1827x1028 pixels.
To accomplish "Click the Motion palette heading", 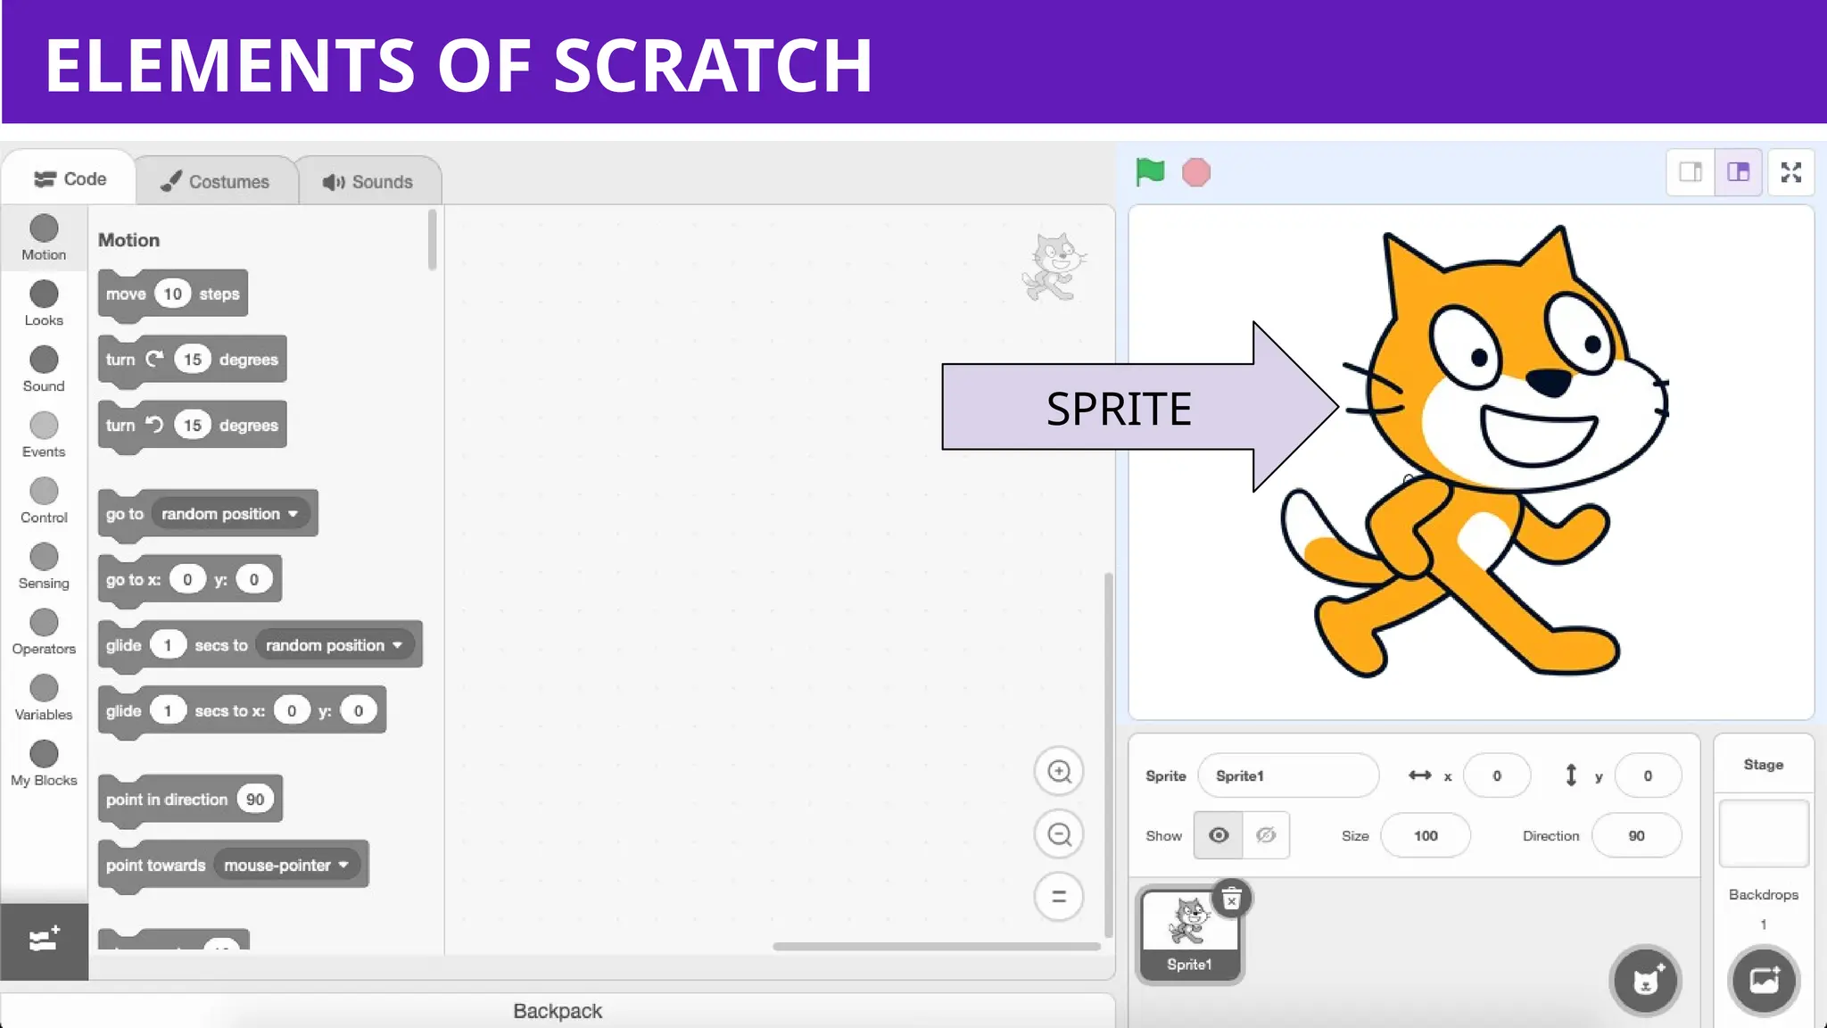I will tap(128, 240).
